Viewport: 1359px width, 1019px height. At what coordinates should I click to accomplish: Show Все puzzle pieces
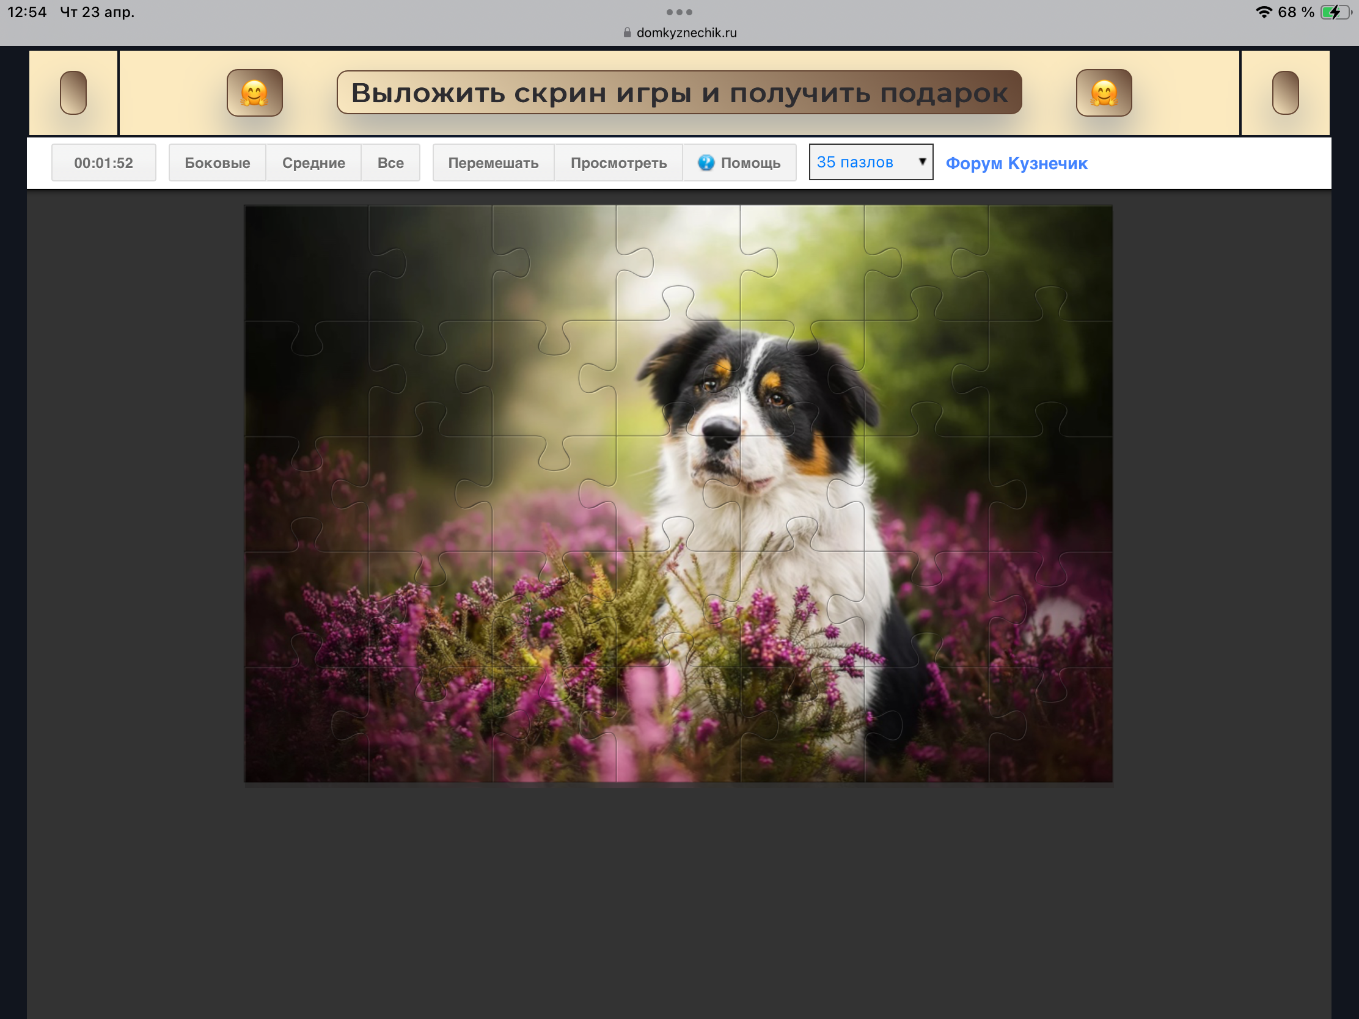pyautogui.click(x=390, y=163)
